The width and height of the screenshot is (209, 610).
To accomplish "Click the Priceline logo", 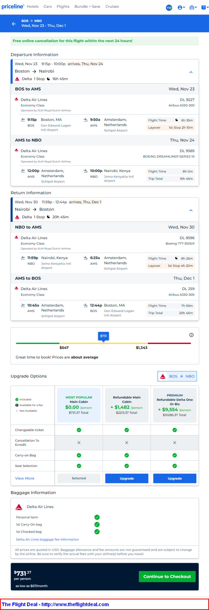I will (13, 7).
